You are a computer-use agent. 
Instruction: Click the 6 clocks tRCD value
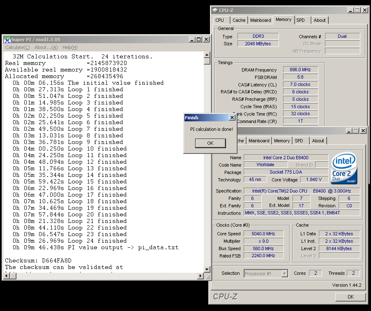click(x=300, y=92)
